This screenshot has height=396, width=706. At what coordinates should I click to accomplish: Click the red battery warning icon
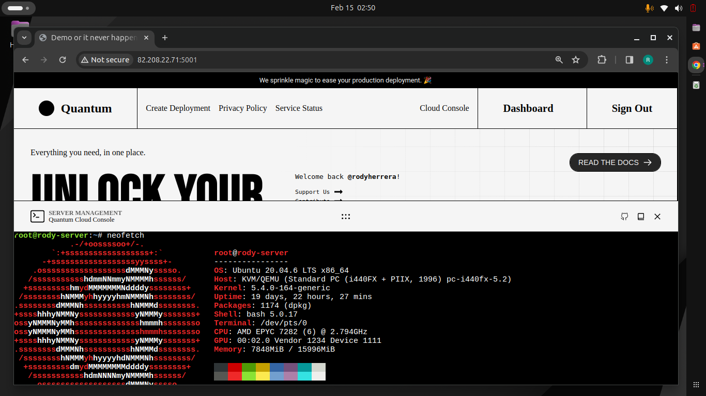click(x=693, y=8)
